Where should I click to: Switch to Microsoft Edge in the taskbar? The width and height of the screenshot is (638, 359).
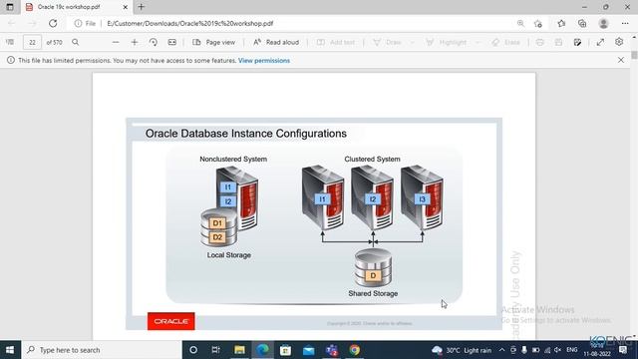click(262, 350)
